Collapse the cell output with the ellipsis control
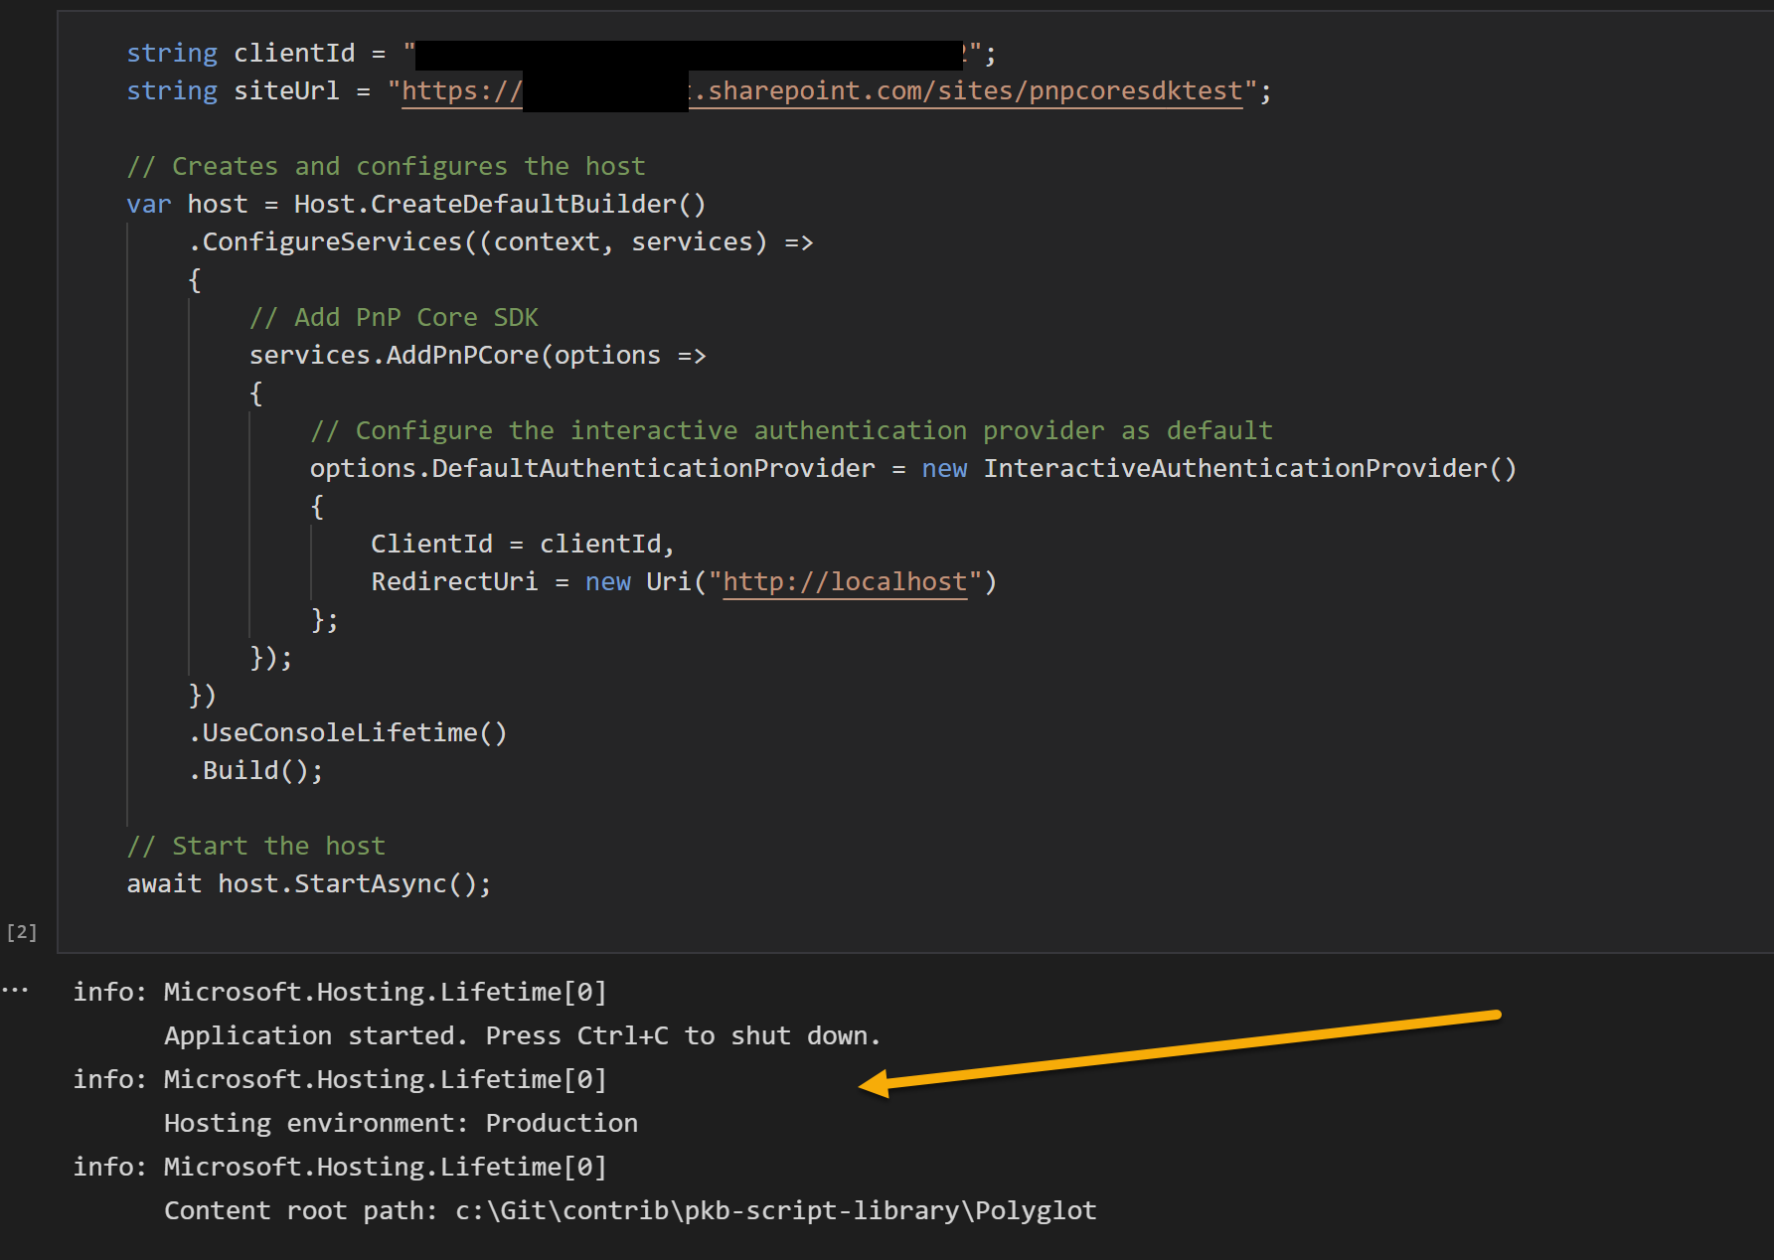 tap(16, 990)
